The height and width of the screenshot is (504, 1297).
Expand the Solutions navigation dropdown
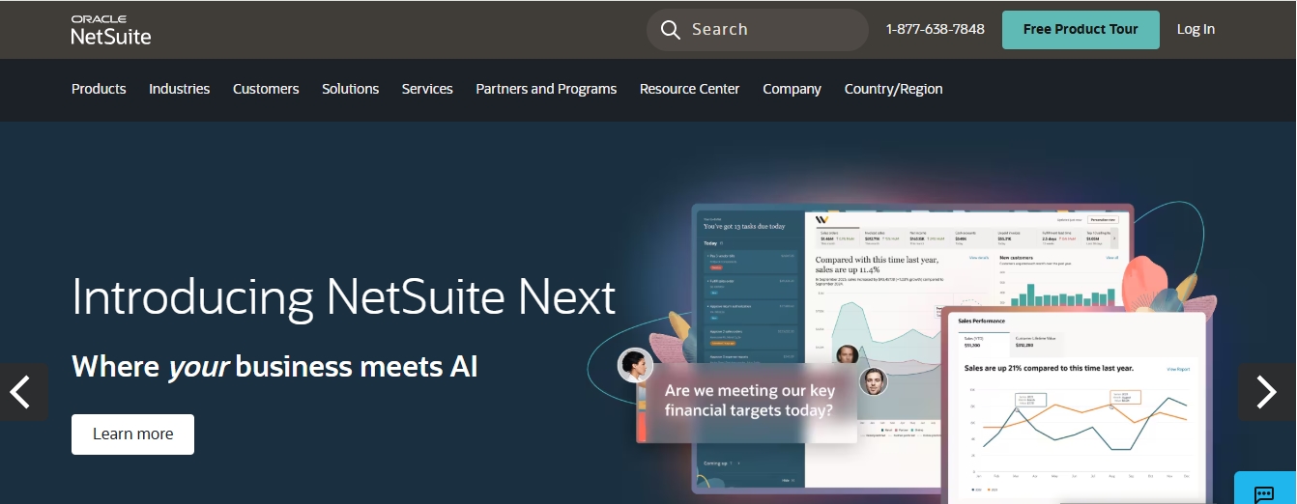pyautogui.click(x=350, y=89)
